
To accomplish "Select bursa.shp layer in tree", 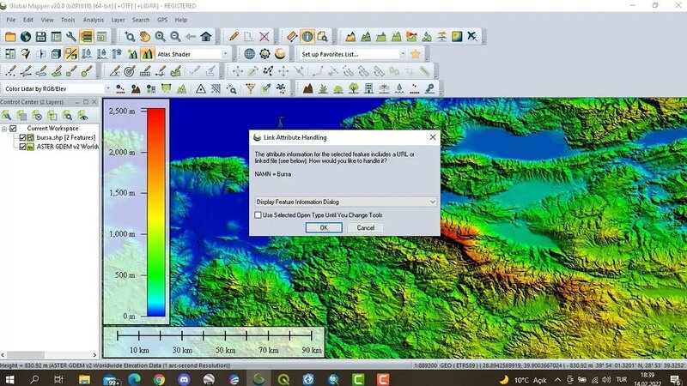I will click(66, 137).
